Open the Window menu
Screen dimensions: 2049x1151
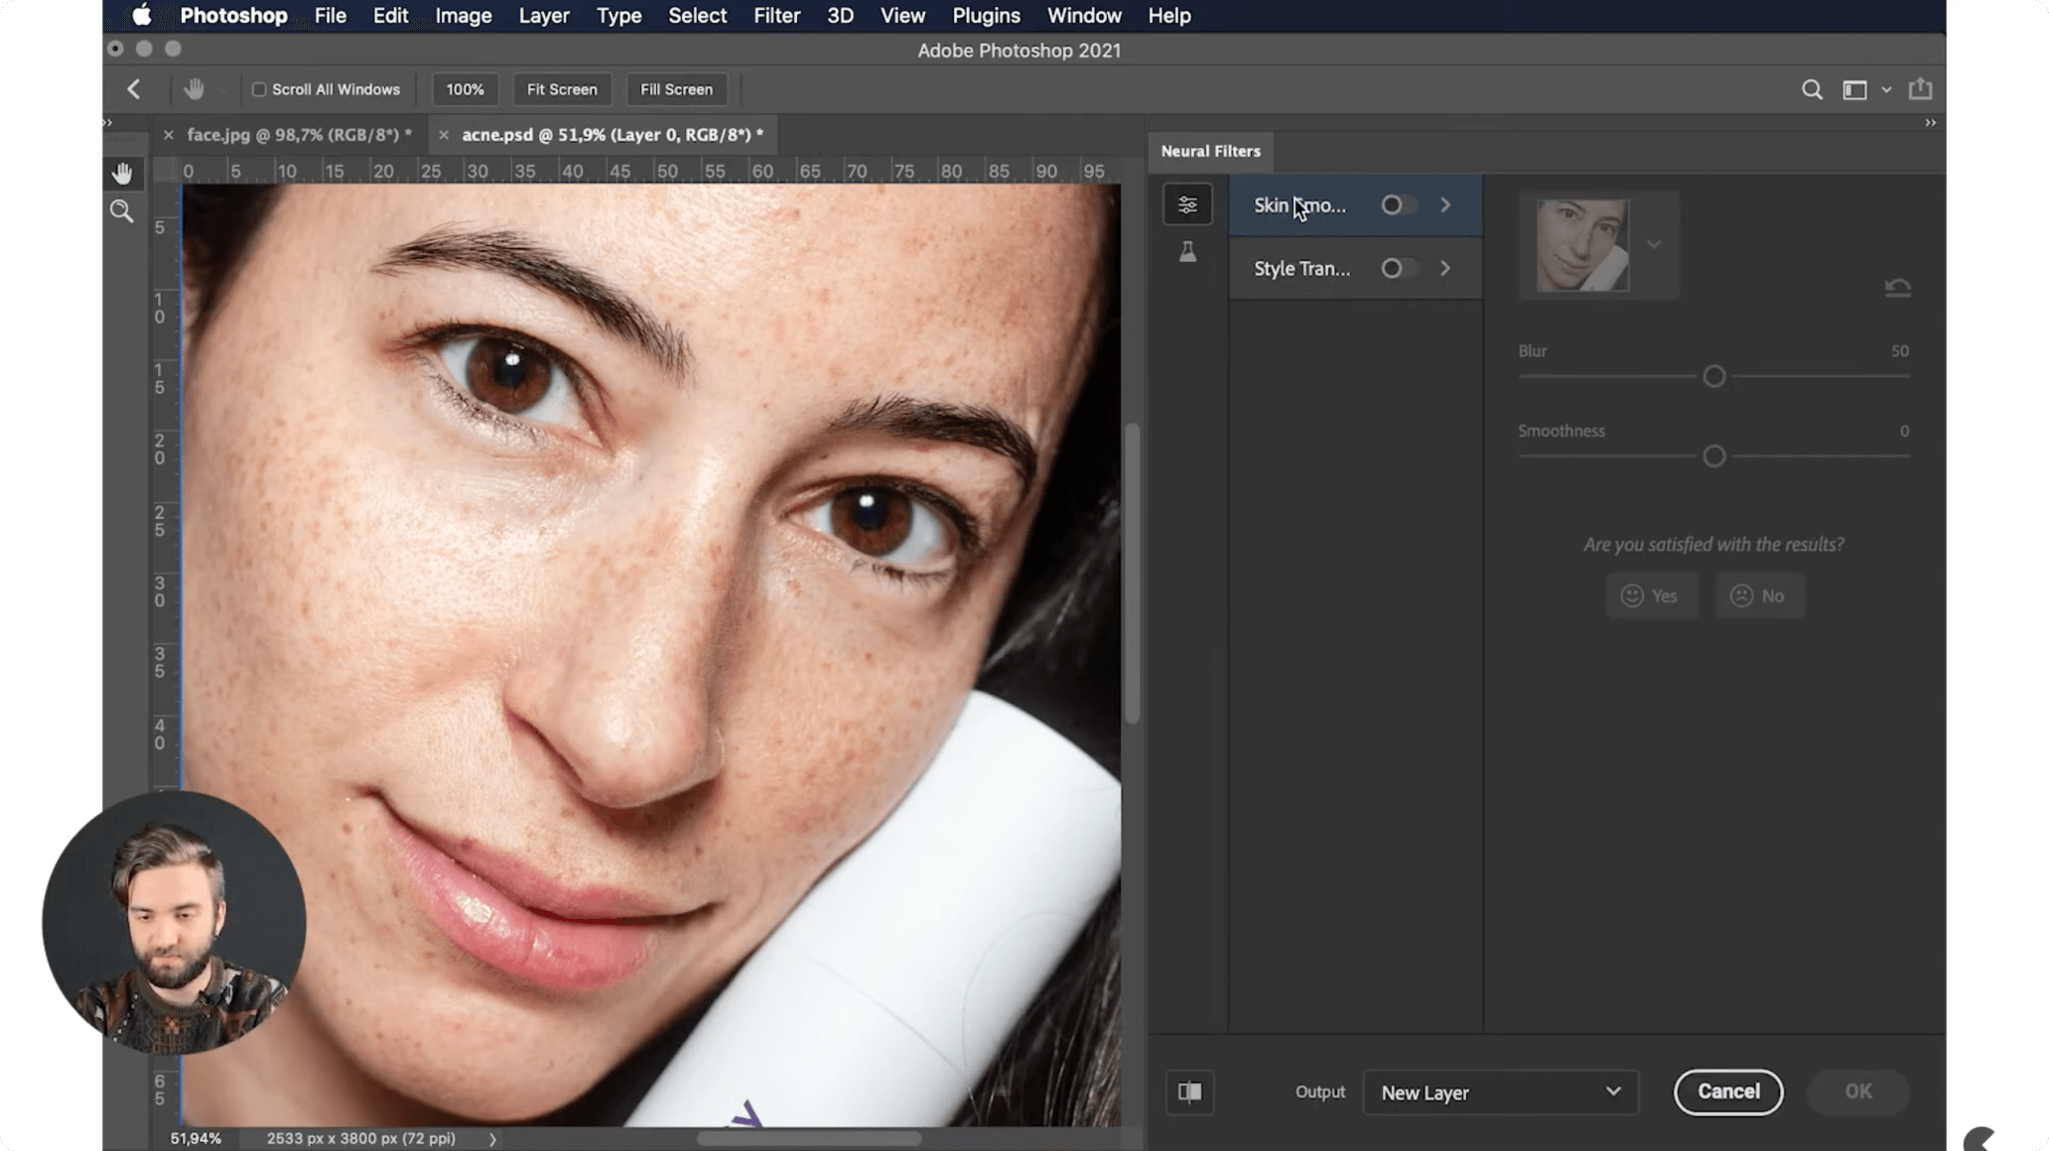tap(1084, 16)
